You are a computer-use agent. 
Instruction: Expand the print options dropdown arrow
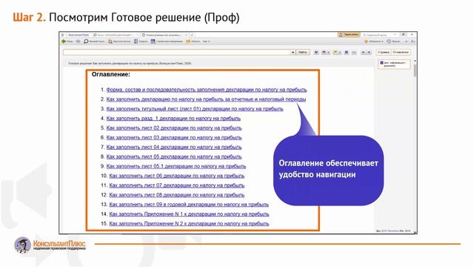coord(328,53)
